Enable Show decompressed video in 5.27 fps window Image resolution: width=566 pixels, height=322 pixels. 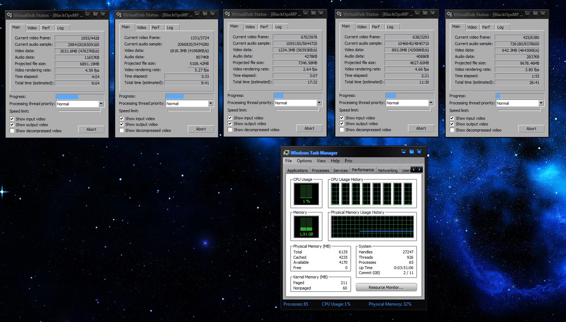click(122, 130)
